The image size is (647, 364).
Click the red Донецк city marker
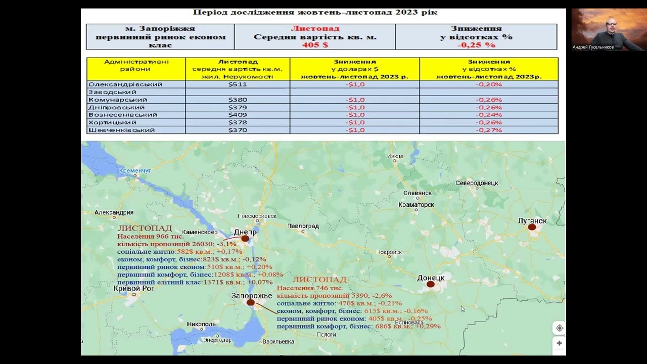pyautogui.click(x=430, y=285)
